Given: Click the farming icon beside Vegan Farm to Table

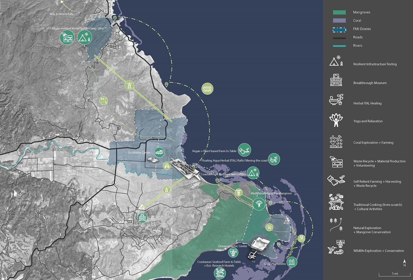Looking at the screenshot, I should coord(244,150).
